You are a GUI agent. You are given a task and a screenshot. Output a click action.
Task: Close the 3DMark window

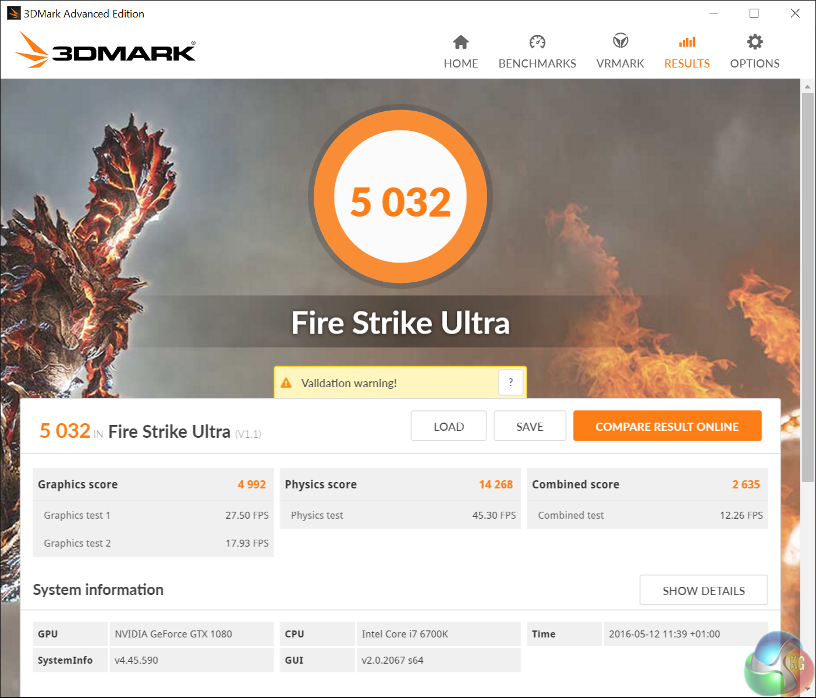795,13
